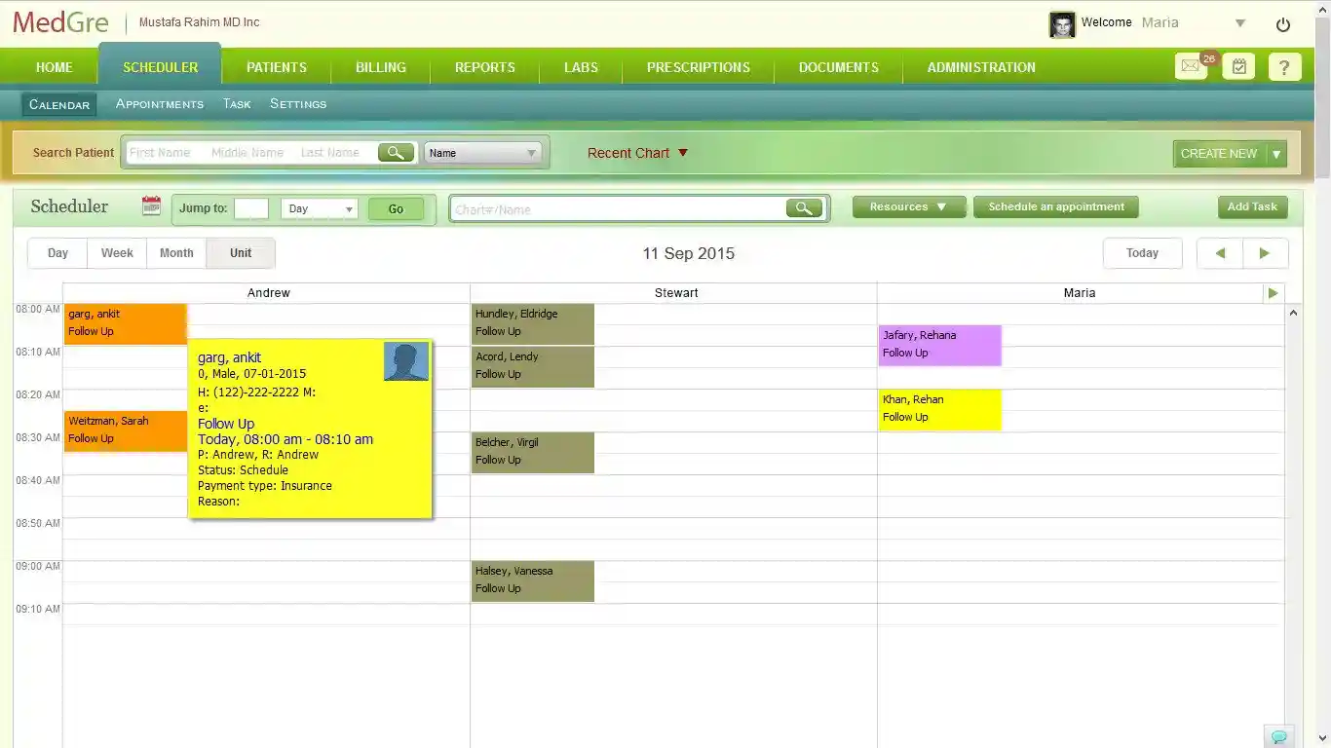The height and width of the screenshot is (748, 1331).
Task: Select the Day view toggle
Action: coord(57,252)
